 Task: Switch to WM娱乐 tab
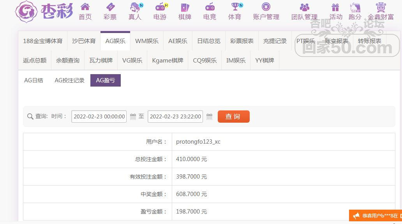(146, 41)
